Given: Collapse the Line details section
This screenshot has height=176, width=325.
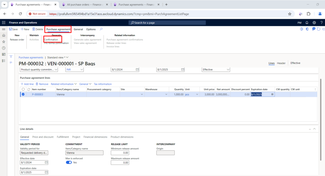Looking at the screenshot, I should pos(315,129).
